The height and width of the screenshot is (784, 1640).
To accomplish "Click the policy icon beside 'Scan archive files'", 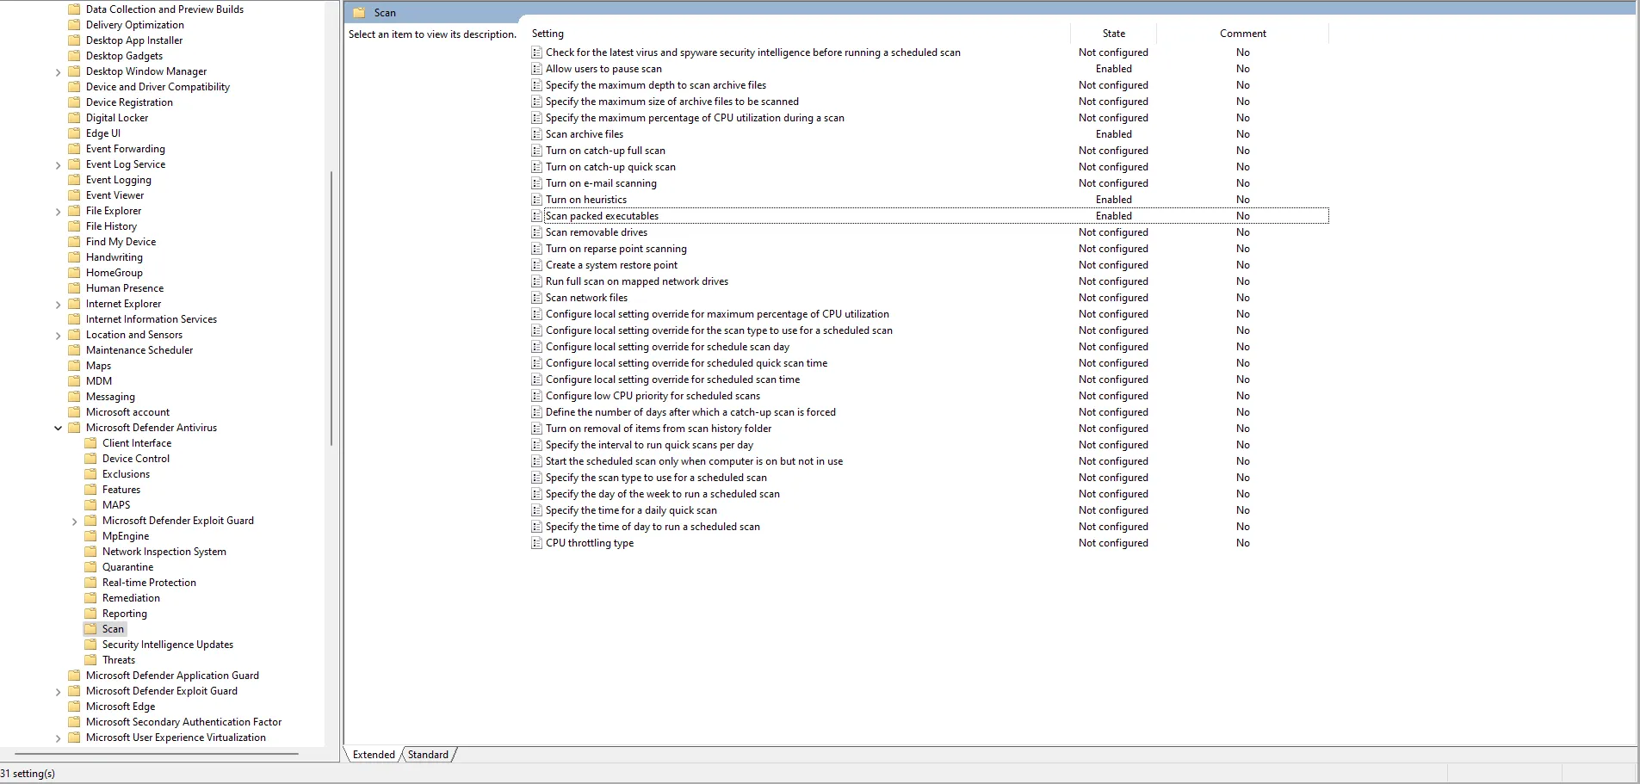I will point(537,134).
